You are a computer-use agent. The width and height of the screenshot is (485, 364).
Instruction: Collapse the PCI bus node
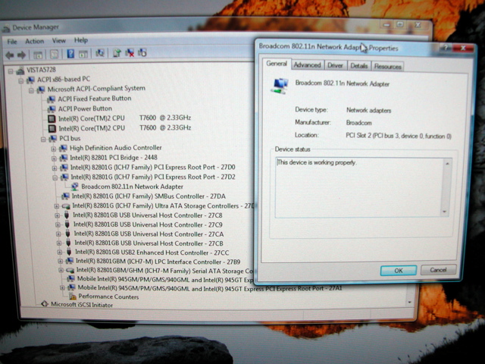(43, 140)
